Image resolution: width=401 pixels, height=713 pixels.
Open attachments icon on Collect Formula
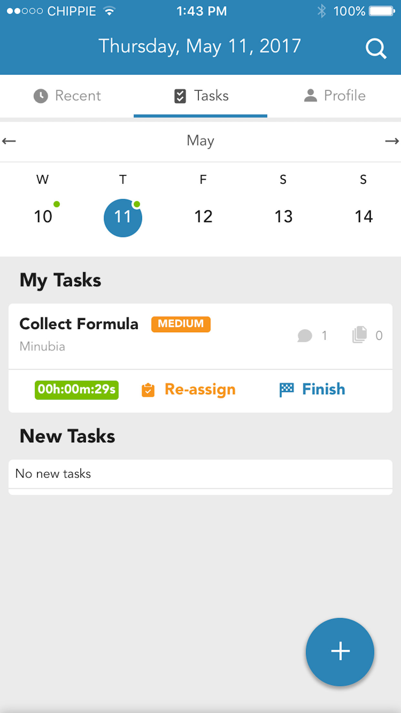(x=359, y=335)
